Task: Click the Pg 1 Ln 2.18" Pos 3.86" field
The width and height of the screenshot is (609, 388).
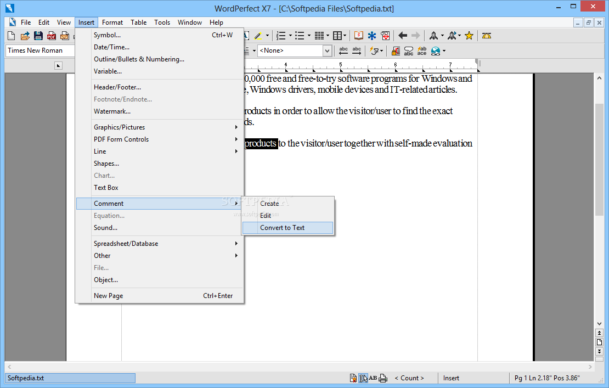Action: 547,378
